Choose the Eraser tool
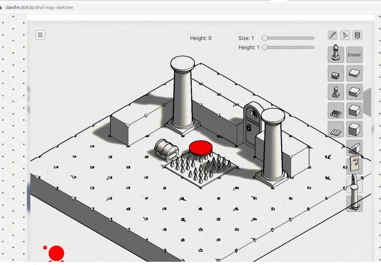 354,54
